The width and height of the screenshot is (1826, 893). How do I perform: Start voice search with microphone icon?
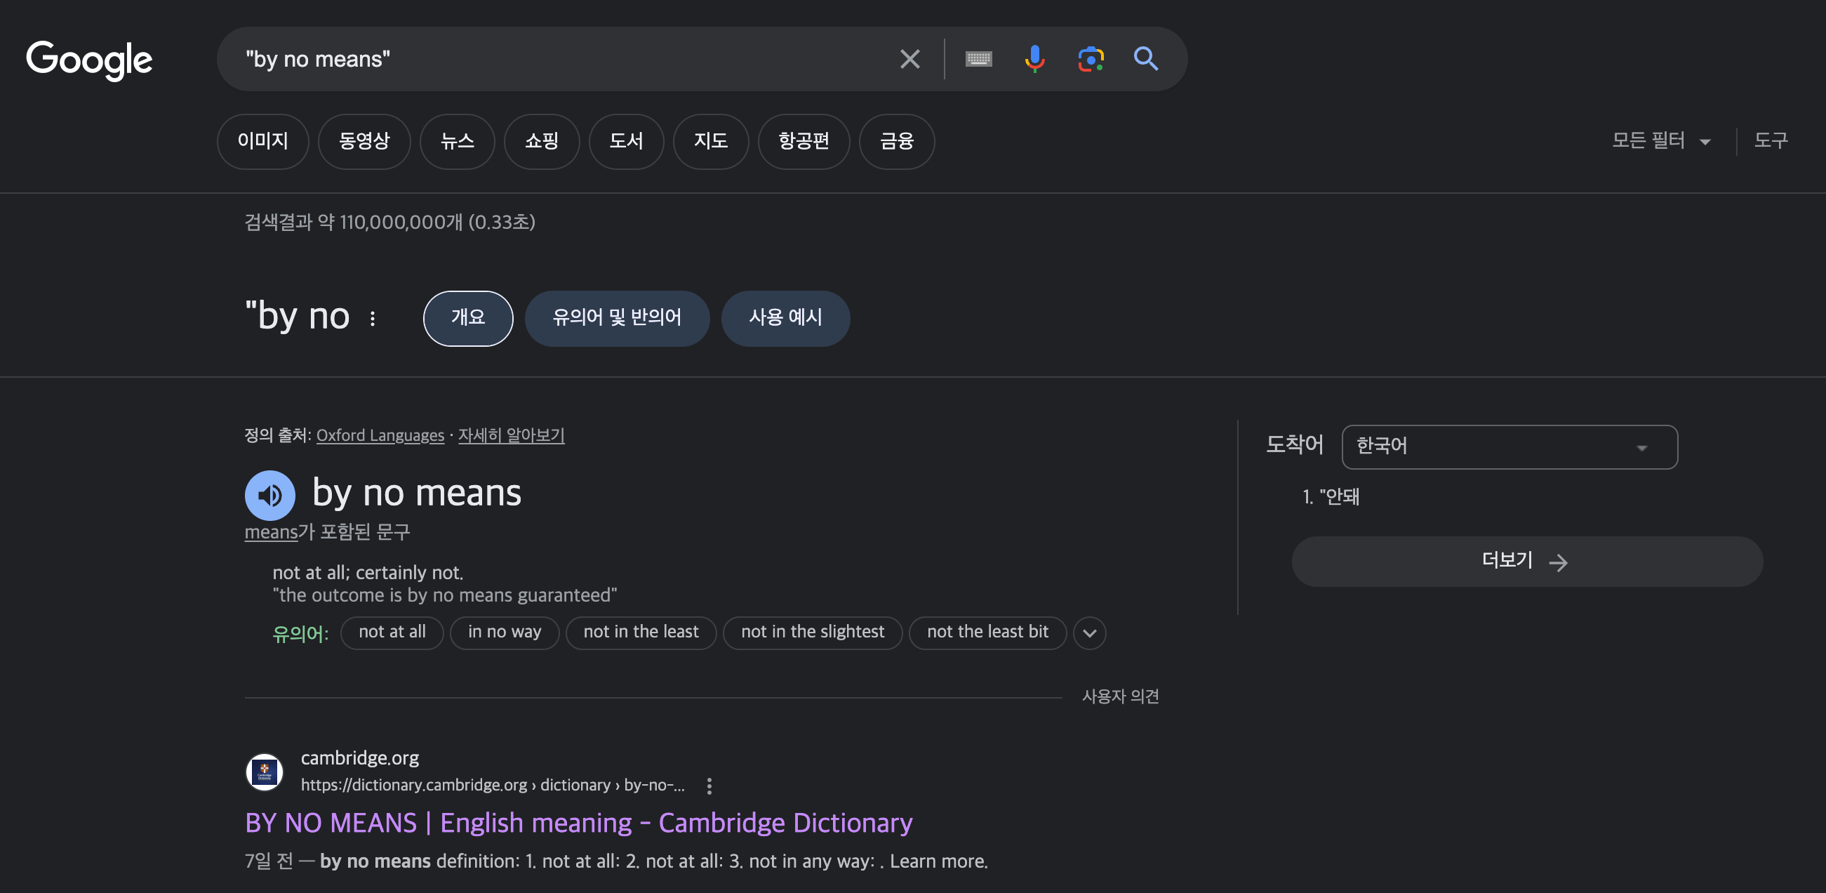click(x=1034, y=59)
